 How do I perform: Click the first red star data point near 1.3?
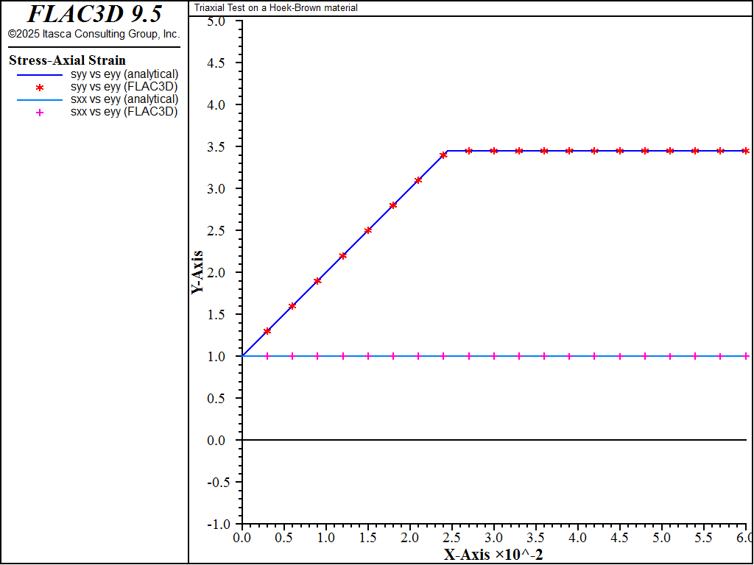(267, 331)
